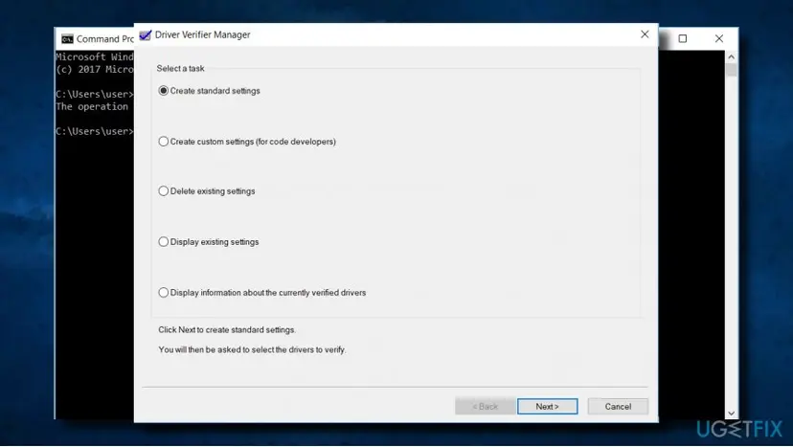The width and height of the screenshot is (793, 447).
Task: Click Command Prompt scrollbar down arrow
Action: pos(731,413)
